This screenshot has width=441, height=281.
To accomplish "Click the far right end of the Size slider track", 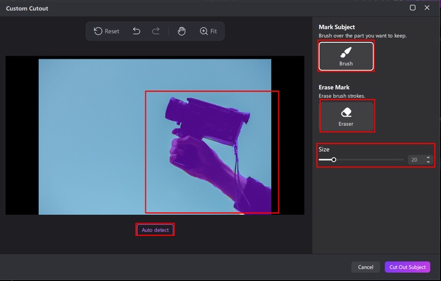I will (x=403, y=160).
